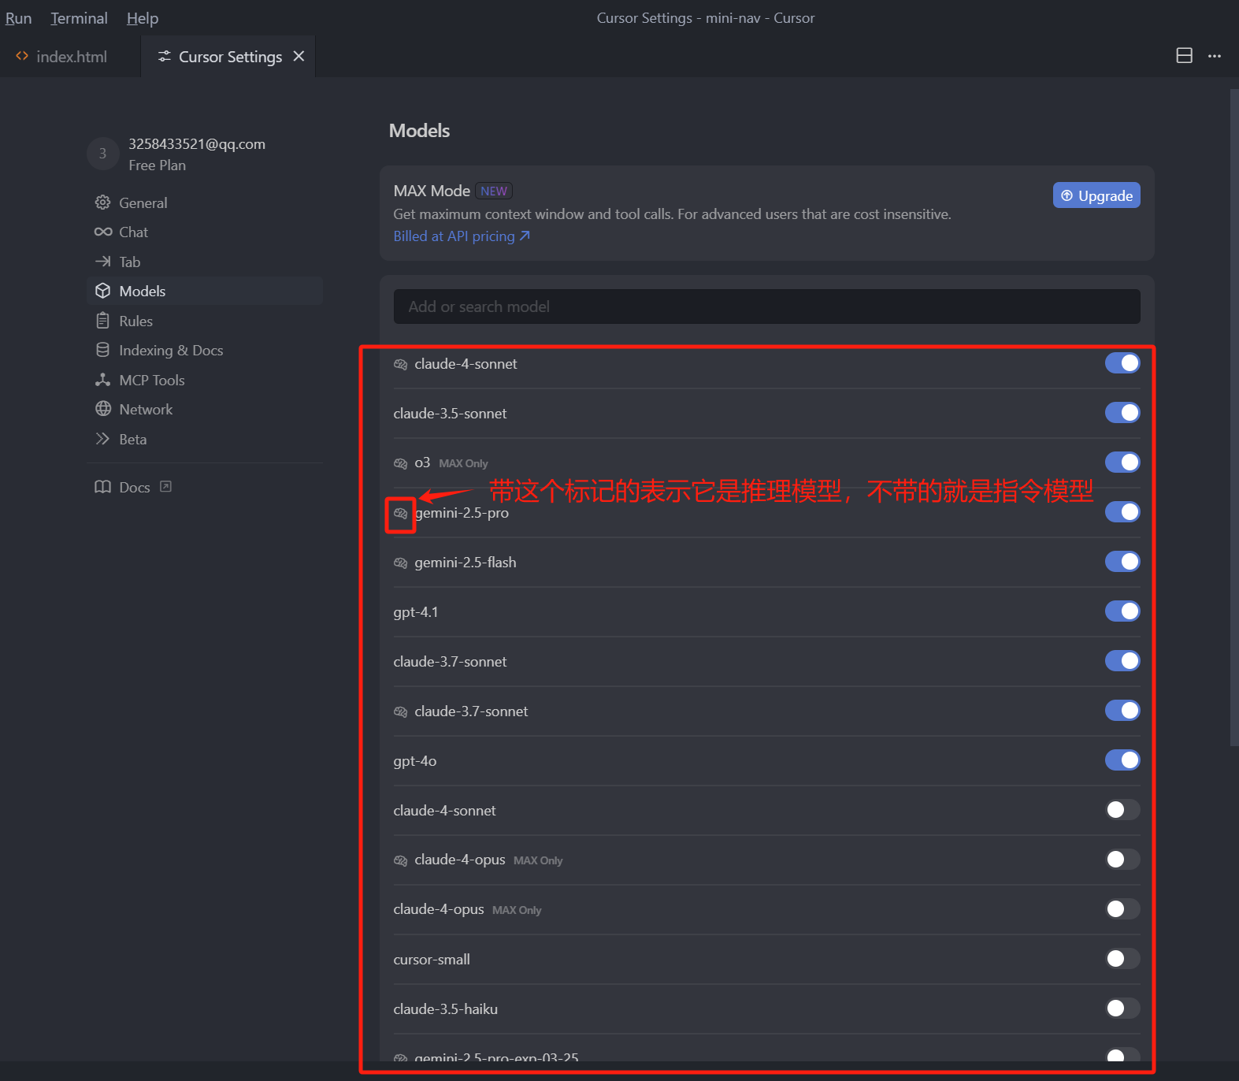Click the Beta double-chevron icon
Viewport: 1239px width, 1081px height.
point(102,439)
